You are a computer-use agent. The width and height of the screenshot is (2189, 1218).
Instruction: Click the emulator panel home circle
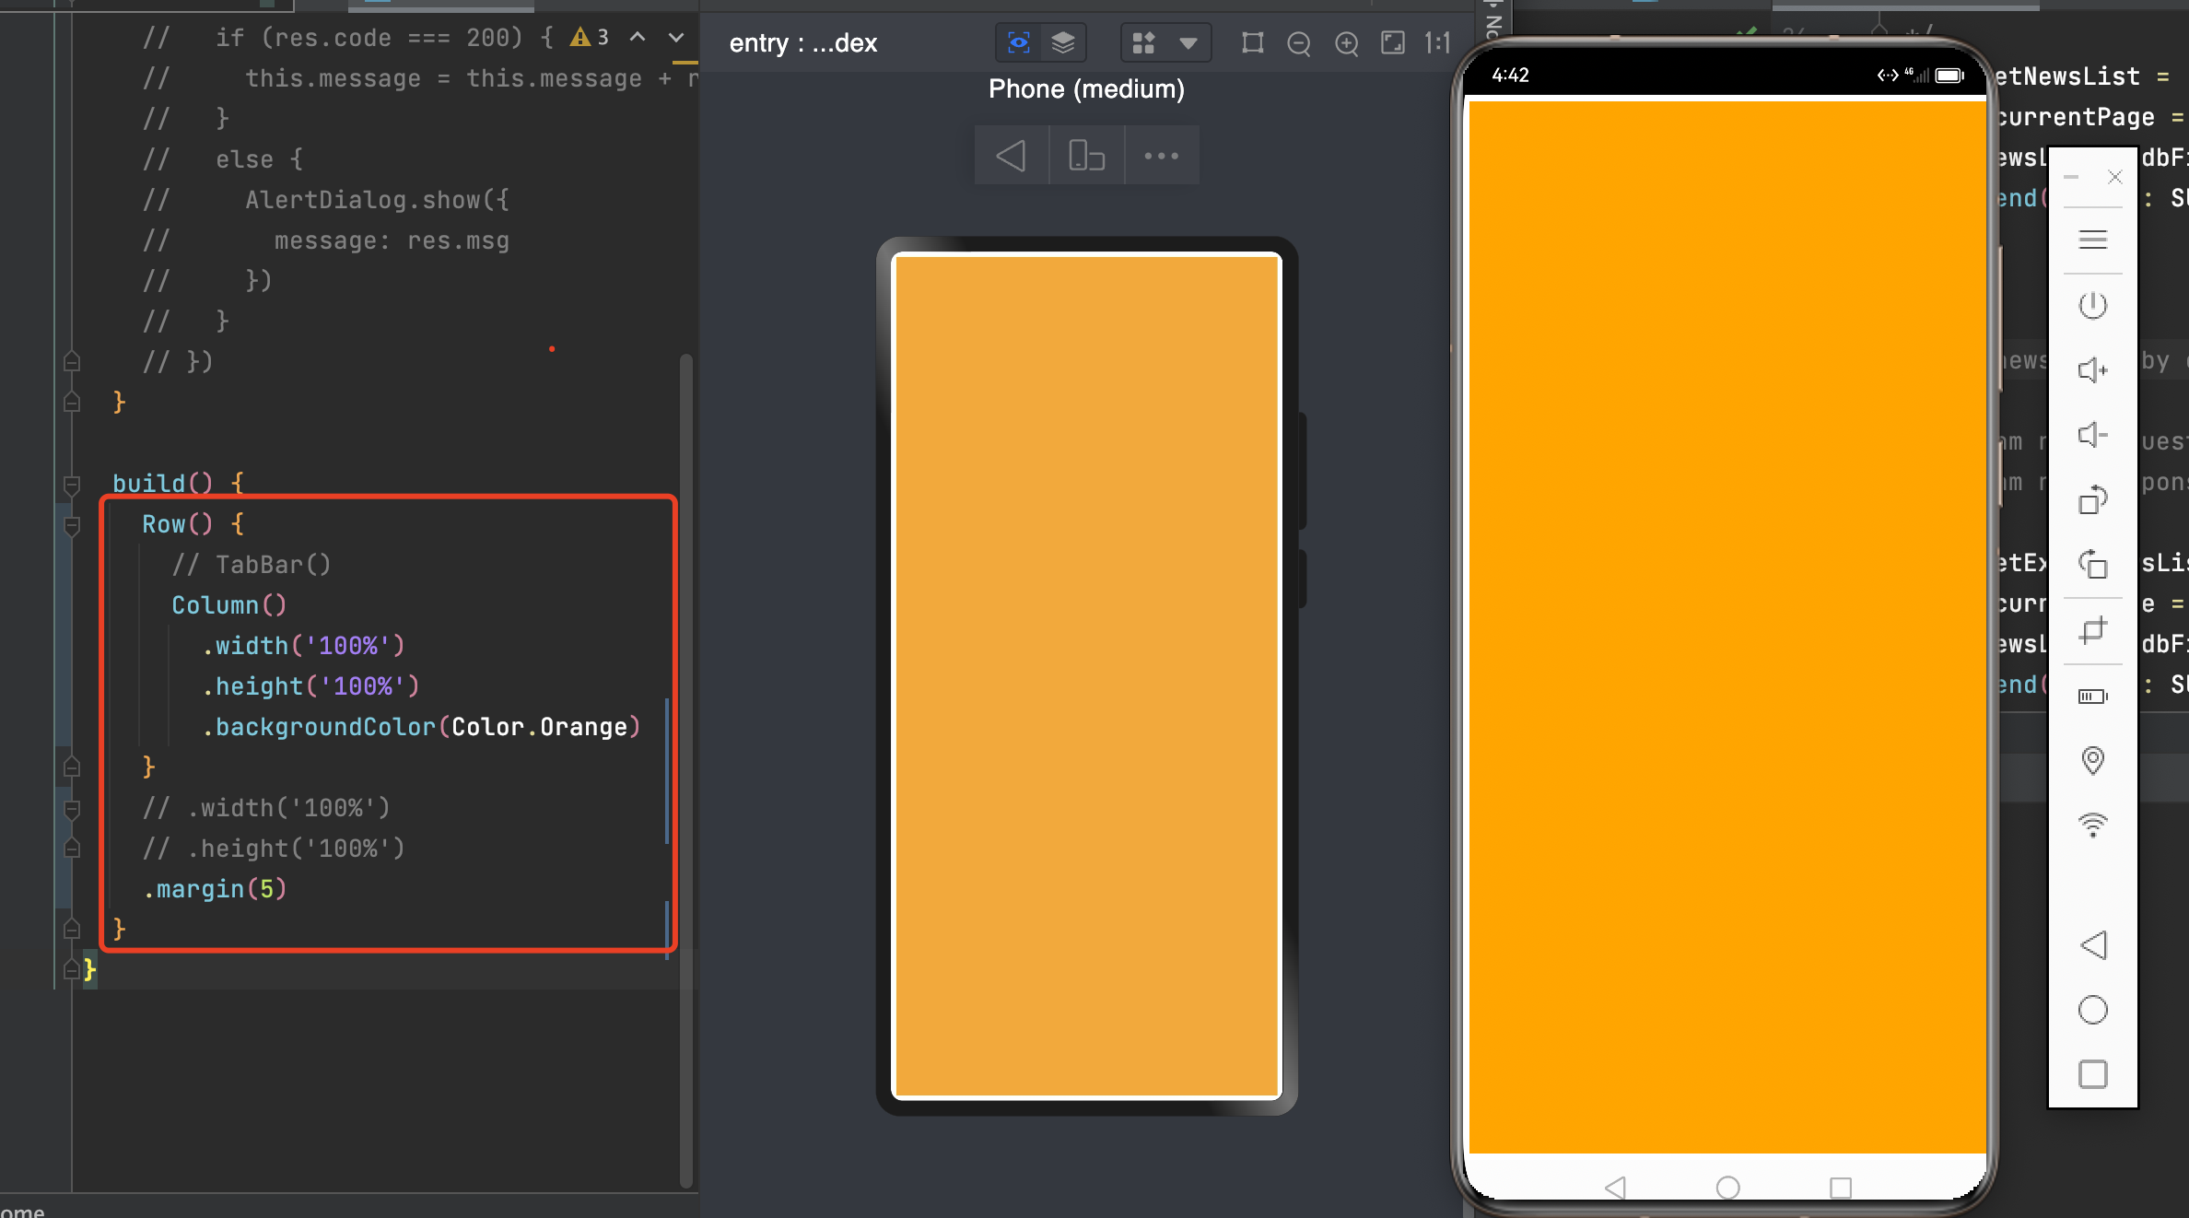tap(2093, 1010)
